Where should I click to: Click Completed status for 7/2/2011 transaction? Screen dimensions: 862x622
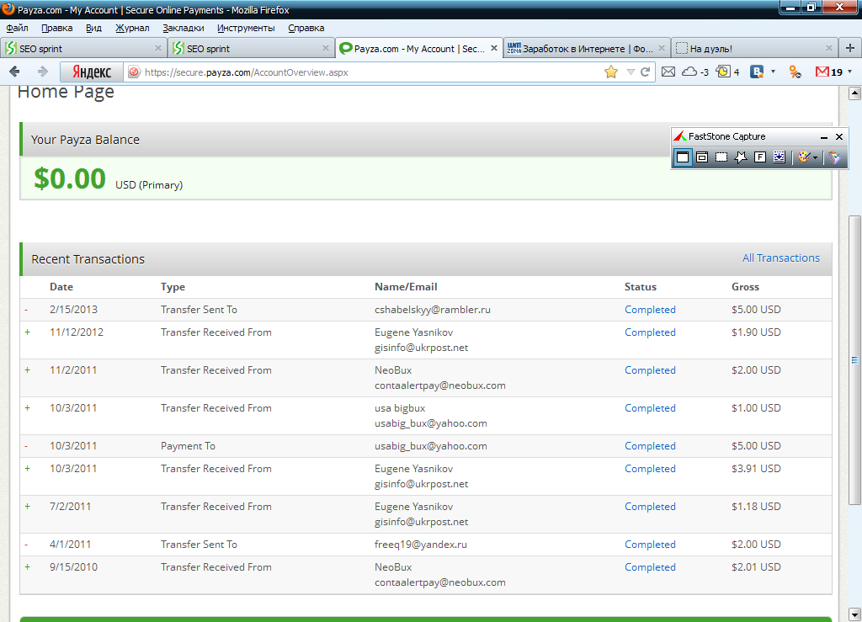pyautogui.click(x=650, y=506)
